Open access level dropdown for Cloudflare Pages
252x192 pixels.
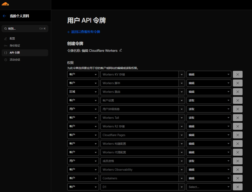click(209, 135)
